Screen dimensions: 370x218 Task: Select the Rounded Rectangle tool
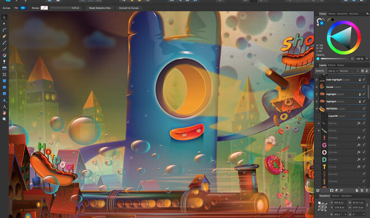point(4,93)
